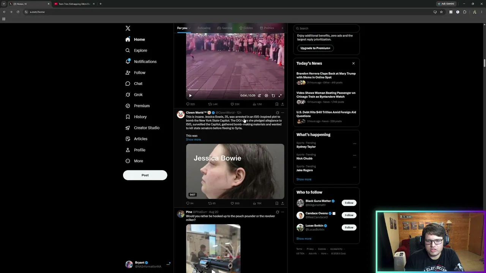The height and width of the screenshot is (273, 486).
Task: View analytics of post with 1.1M views
Action: coord(257,104)
